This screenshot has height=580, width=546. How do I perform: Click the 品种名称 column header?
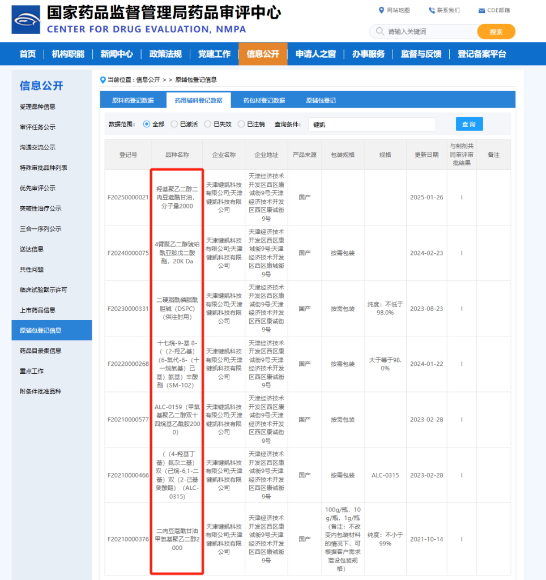177,155
